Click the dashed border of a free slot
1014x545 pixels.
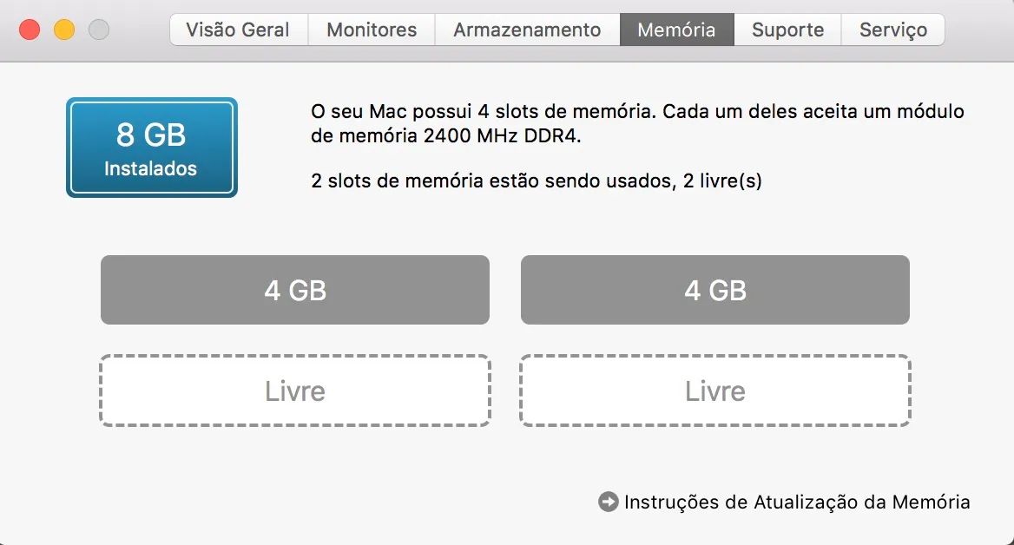(x=295, y=357)
